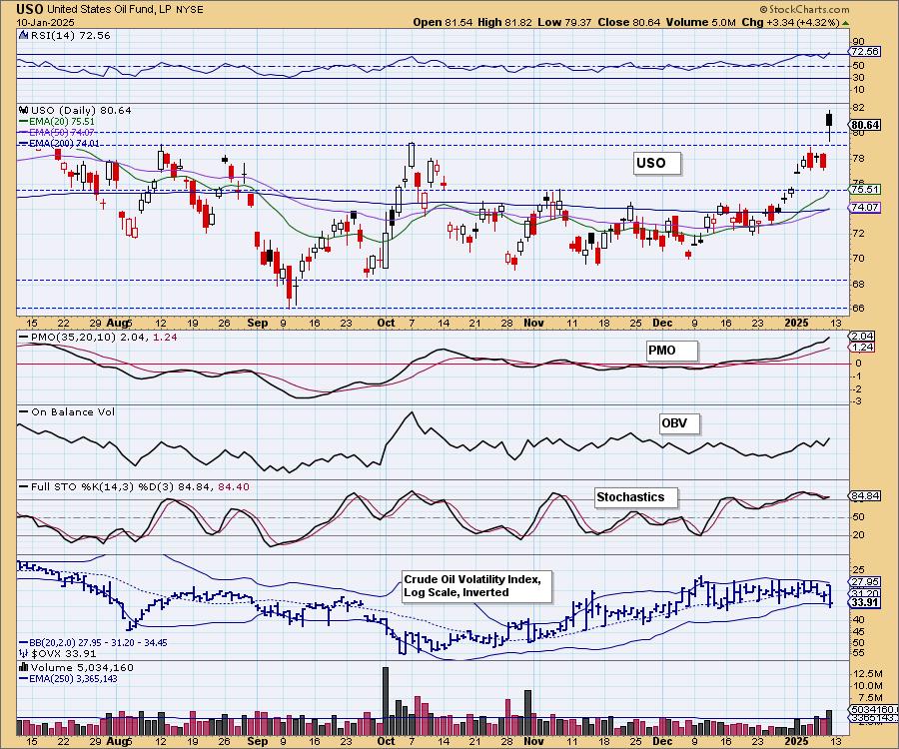Click the 74.07 EMA tag on the price axis

click(x=865, y=208)
